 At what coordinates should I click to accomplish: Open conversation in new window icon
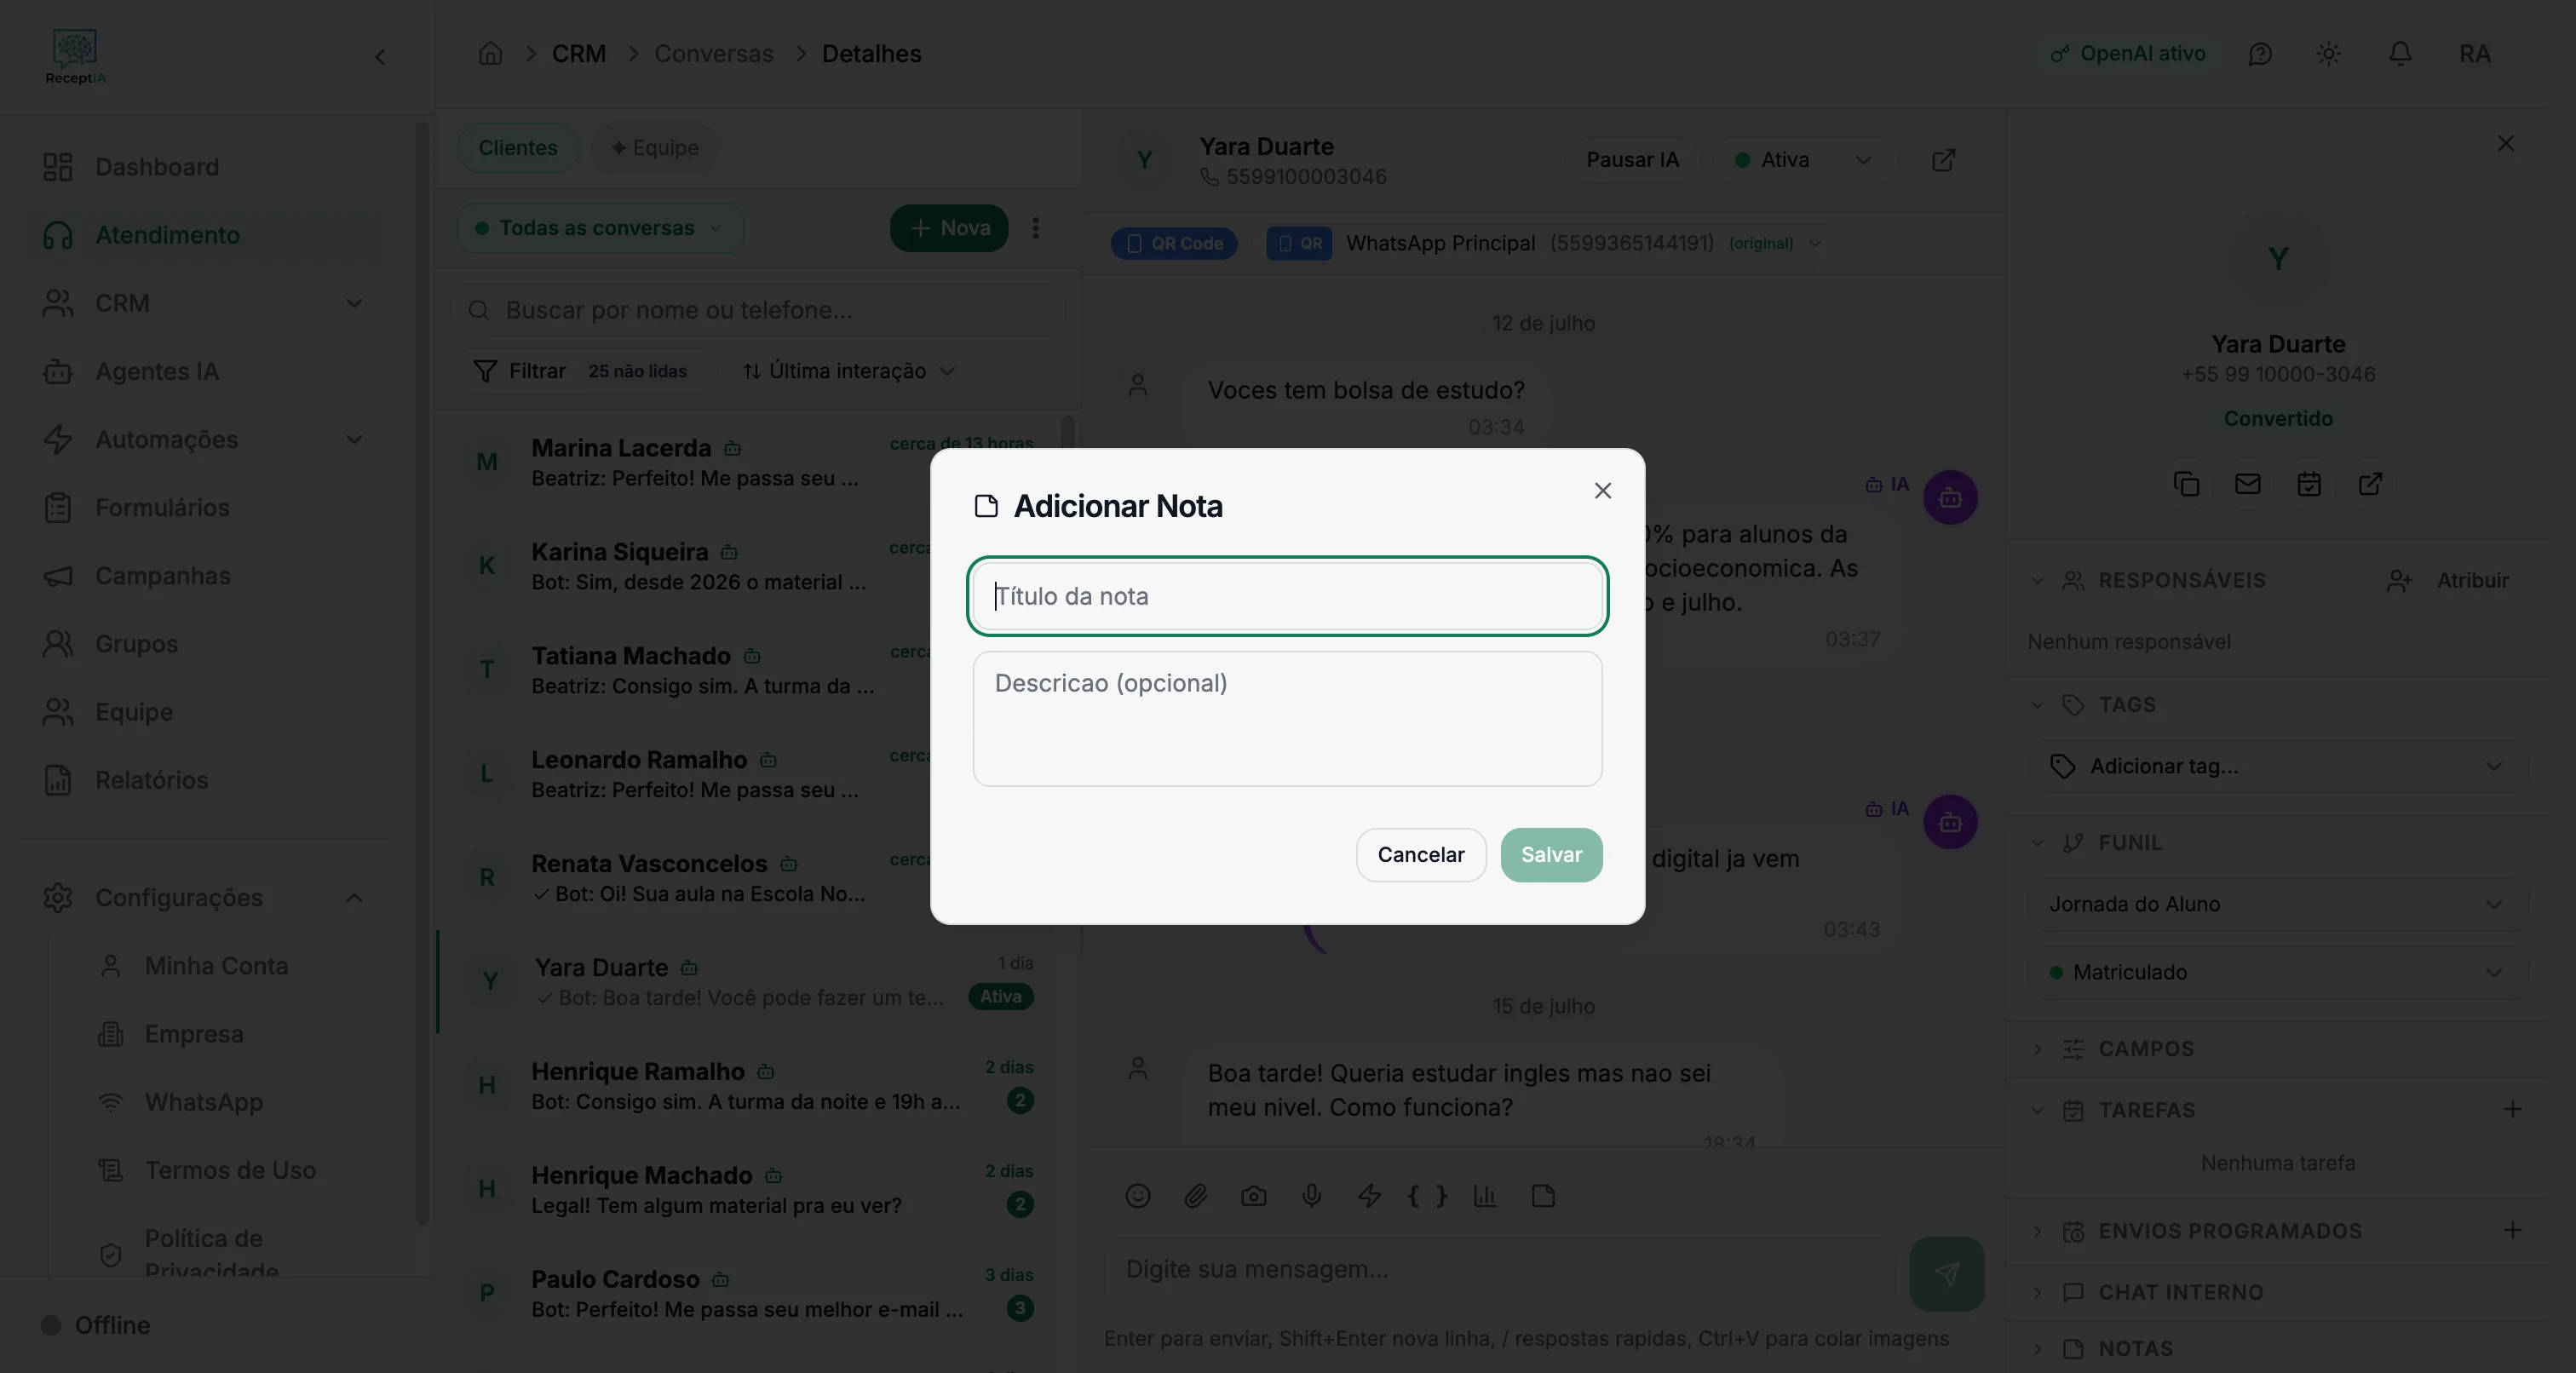click(x=1943, y=160)
